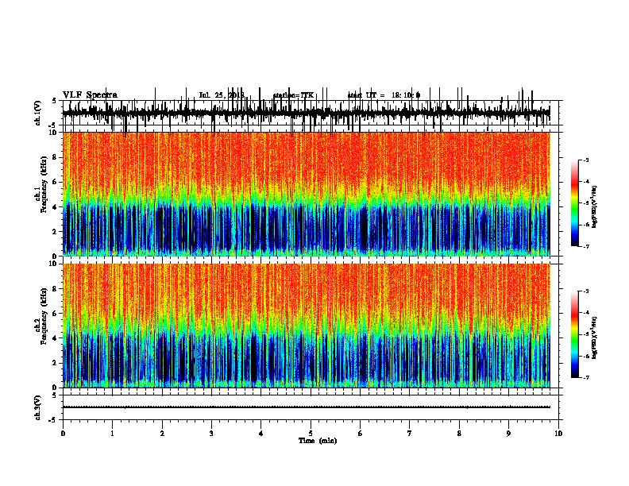
Task: Click the time axis tick label "5"
Action: 311,434
